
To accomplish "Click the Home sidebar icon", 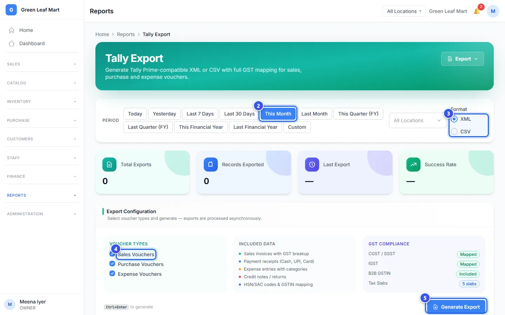I will click(12, 30).
